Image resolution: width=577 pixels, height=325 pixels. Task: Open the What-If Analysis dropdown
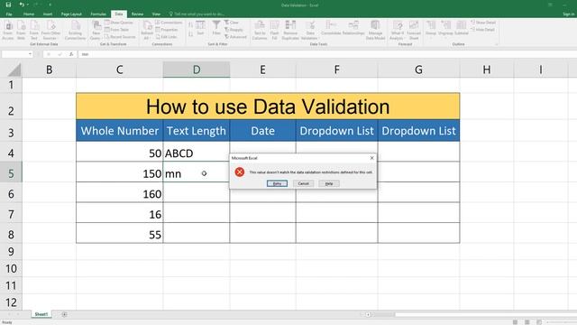pyautogui.click(x=397, y=30)
